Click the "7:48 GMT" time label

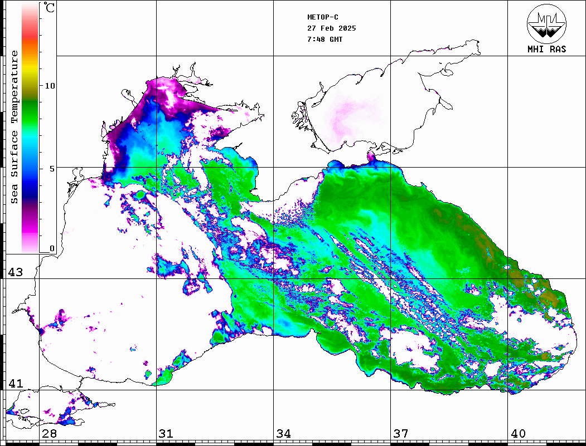325,39
